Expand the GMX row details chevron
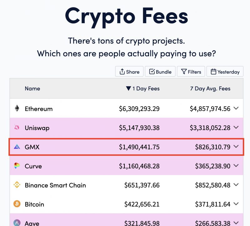This screenshot has width=250, height=226. (236, 146)
